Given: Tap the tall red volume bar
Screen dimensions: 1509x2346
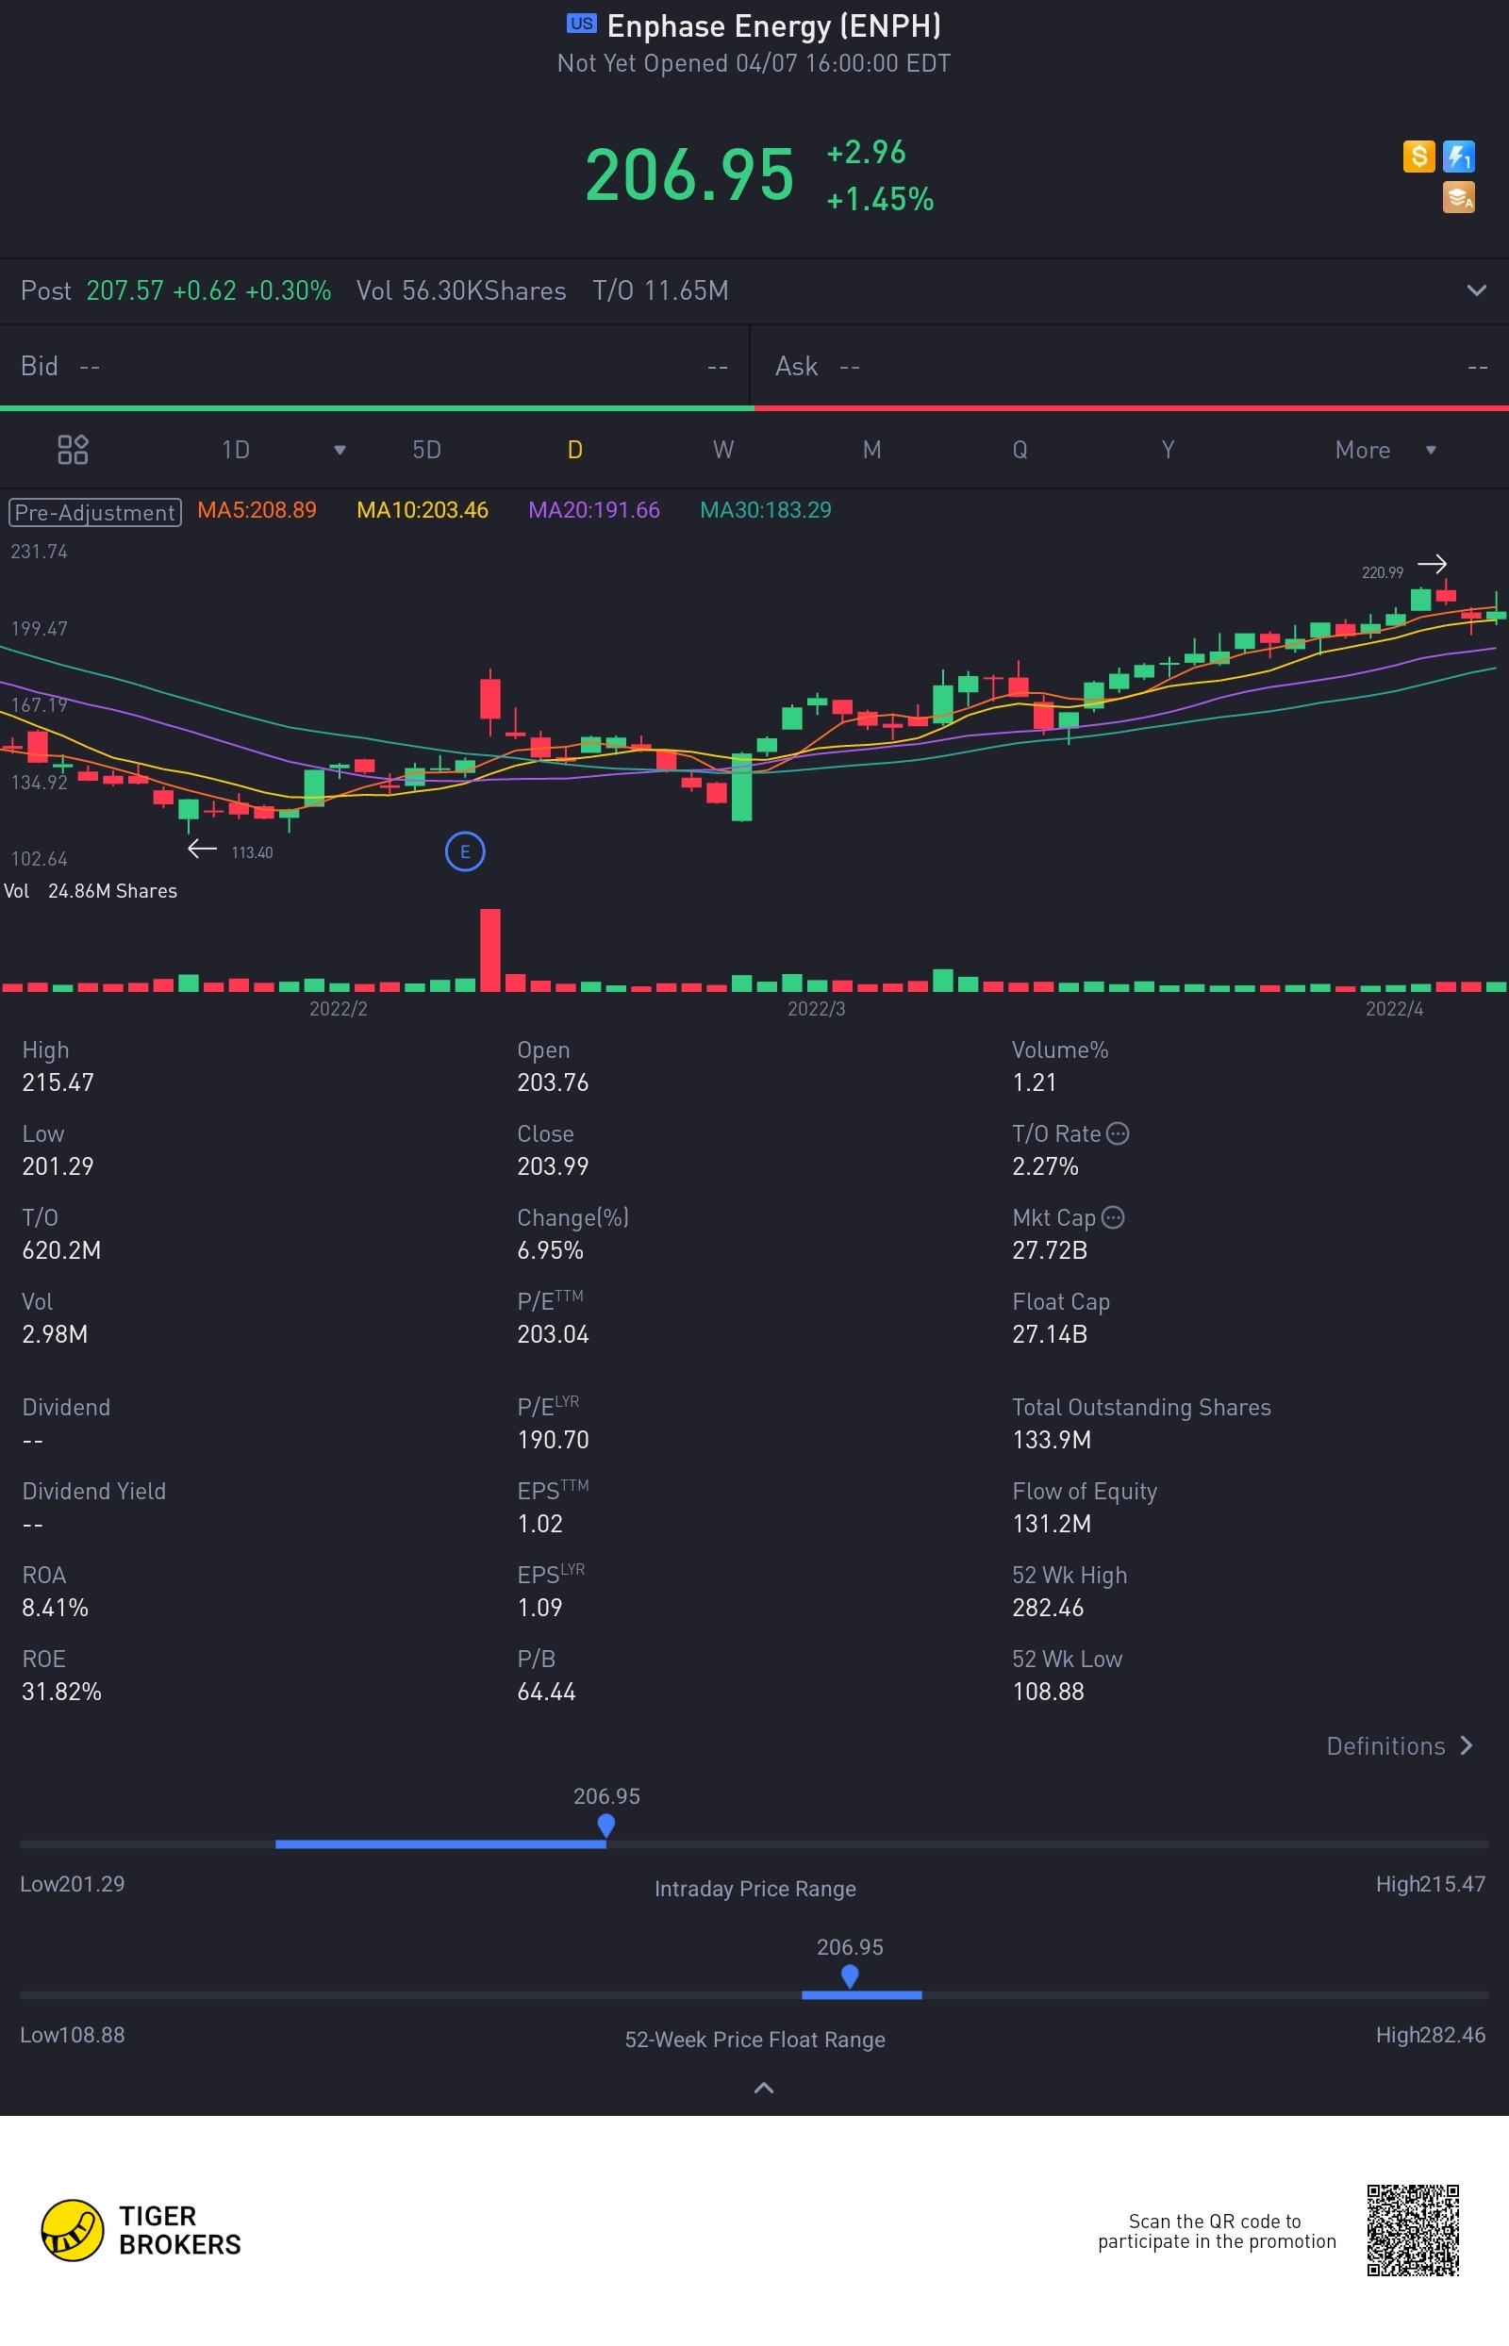Looking at the screenshot, I should (x=489, y=950).
